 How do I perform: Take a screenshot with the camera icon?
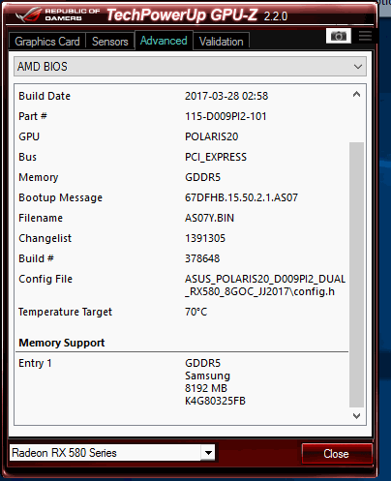coord(339,36)
